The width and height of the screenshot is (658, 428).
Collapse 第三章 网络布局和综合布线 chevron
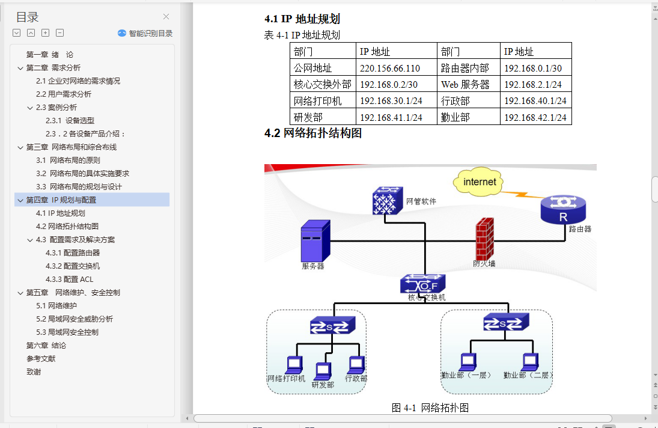(x=20, y=147)
